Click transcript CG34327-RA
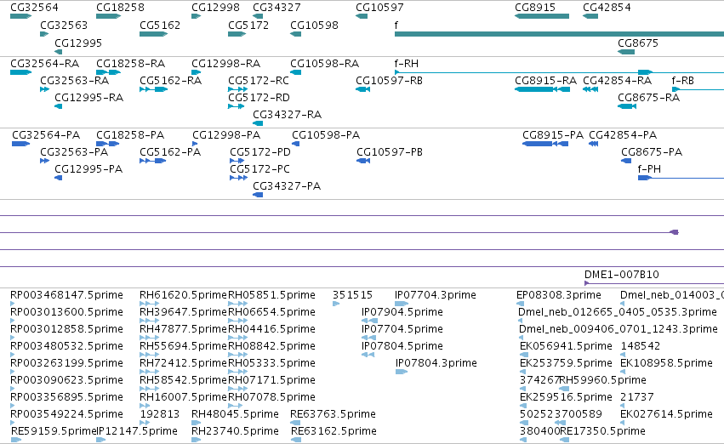The width and height of the screenshot is (724, 444). [x=288, y=115]
